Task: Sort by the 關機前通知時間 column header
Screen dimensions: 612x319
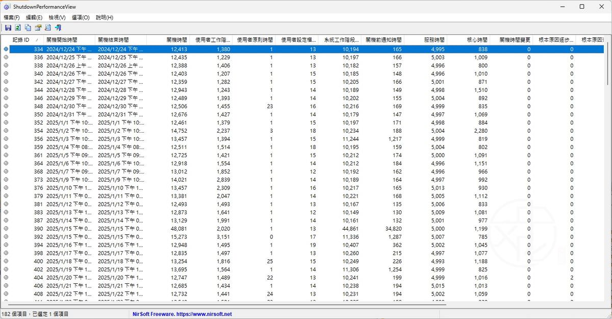Action: (382, 39)
